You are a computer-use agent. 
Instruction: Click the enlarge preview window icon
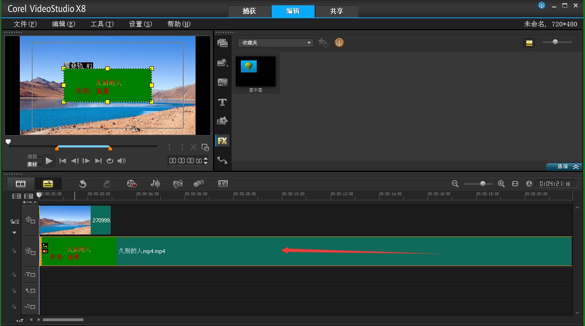click(205, 147)
